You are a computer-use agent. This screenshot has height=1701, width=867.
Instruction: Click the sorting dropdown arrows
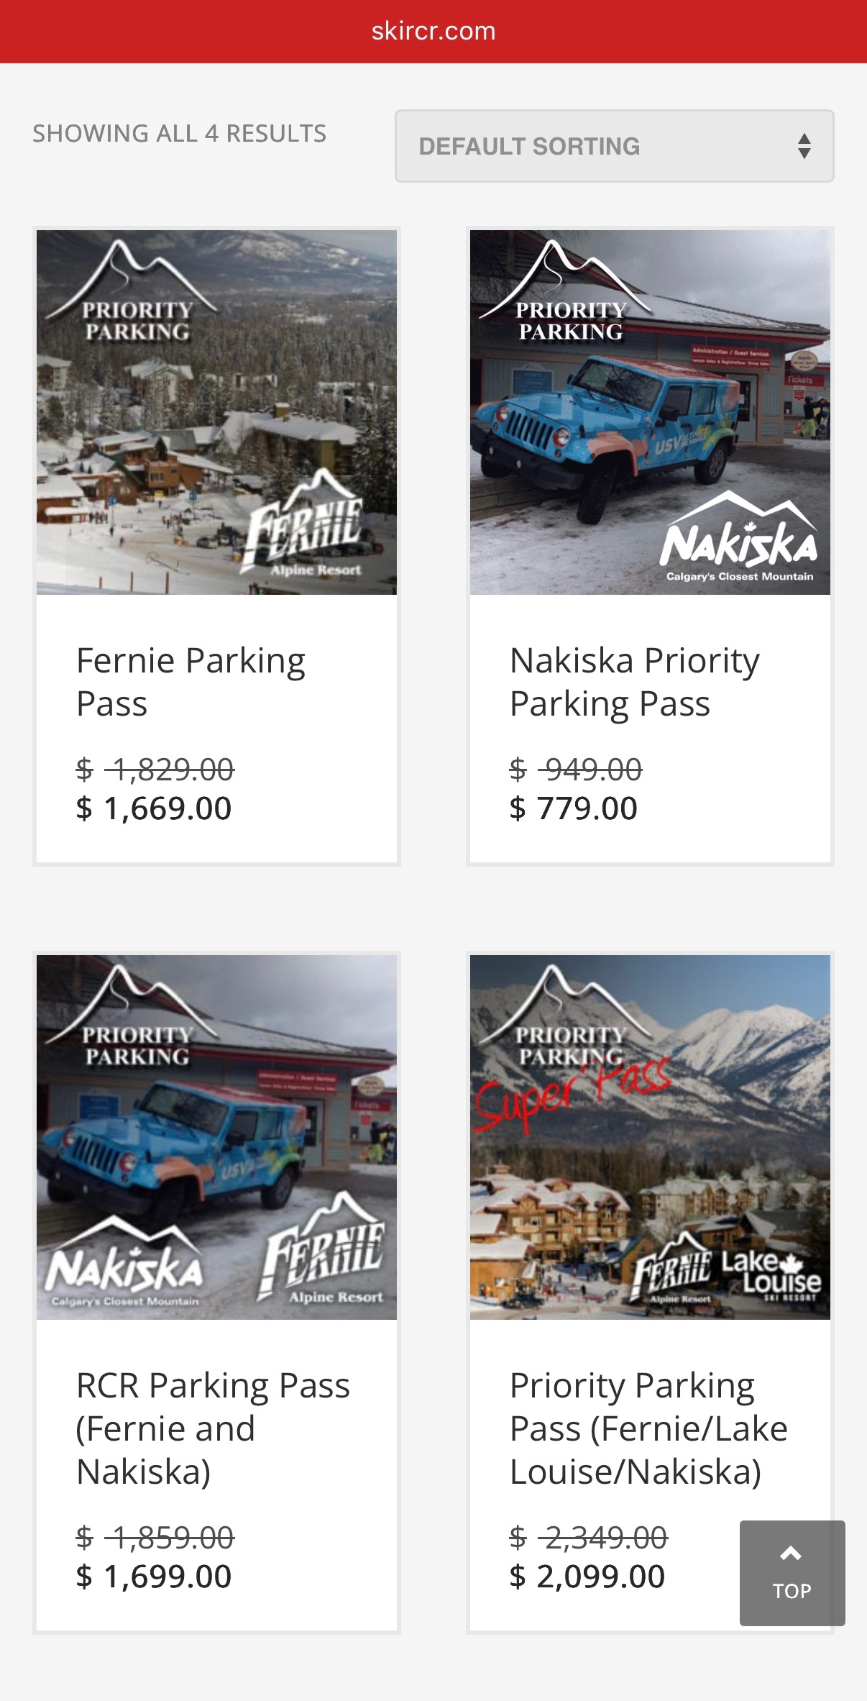pos(804,146)
